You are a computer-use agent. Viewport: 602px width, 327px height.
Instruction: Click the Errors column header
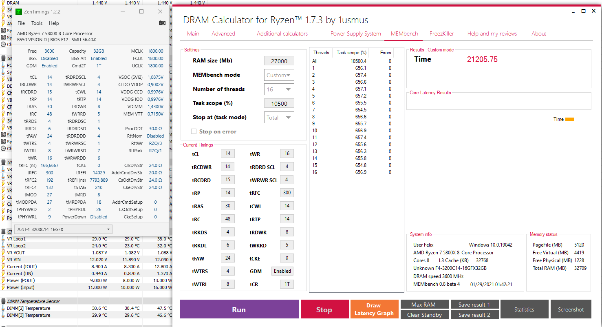386,53
